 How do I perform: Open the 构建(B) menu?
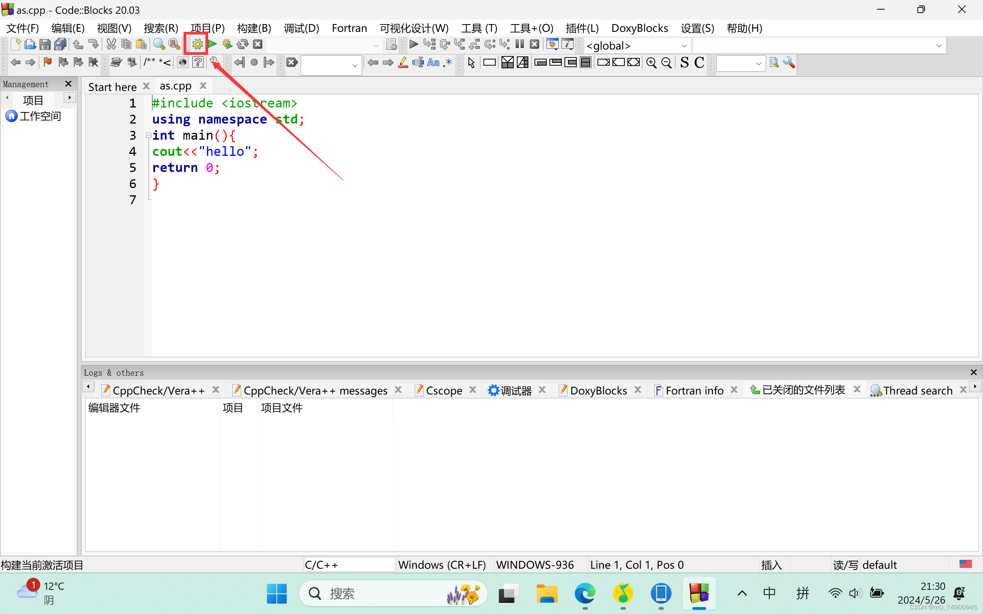pyautogui.click(x=254, y=28)
